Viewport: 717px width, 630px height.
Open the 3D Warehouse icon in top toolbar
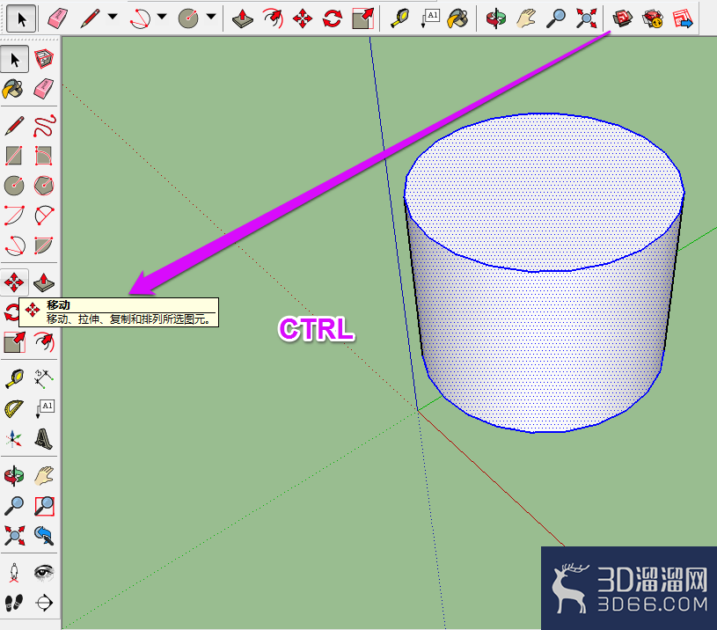point(622,18)
